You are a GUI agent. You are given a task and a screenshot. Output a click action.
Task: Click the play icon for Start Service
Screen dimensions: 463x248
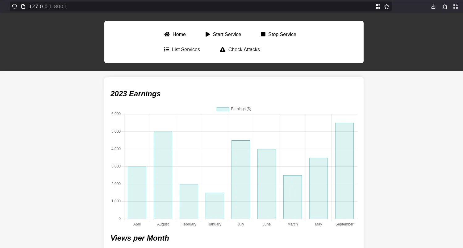tap(208, 34)
